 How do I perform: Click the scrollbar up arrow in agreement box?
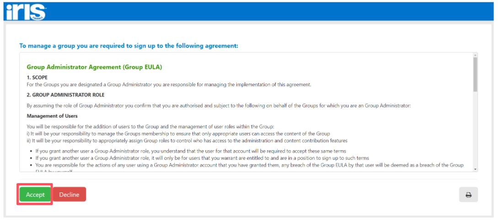(x=475, y=55)
